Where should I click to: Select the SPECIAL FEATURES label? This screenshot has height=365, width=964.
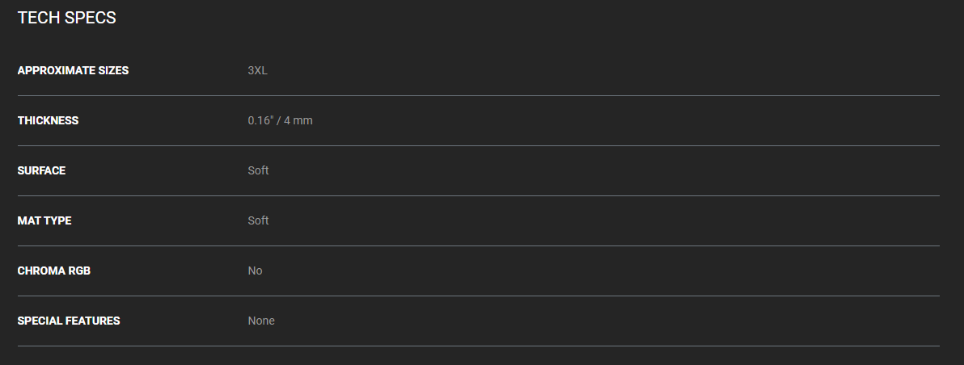(x=69, y=321)
